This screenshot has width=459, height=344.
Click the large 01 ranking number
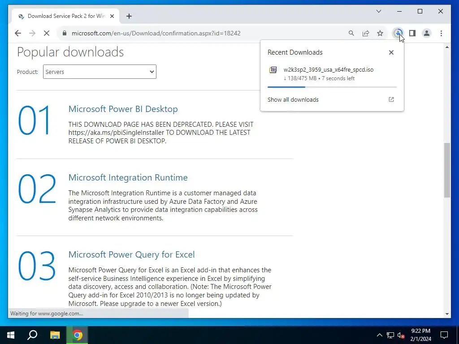click(34, 120)
